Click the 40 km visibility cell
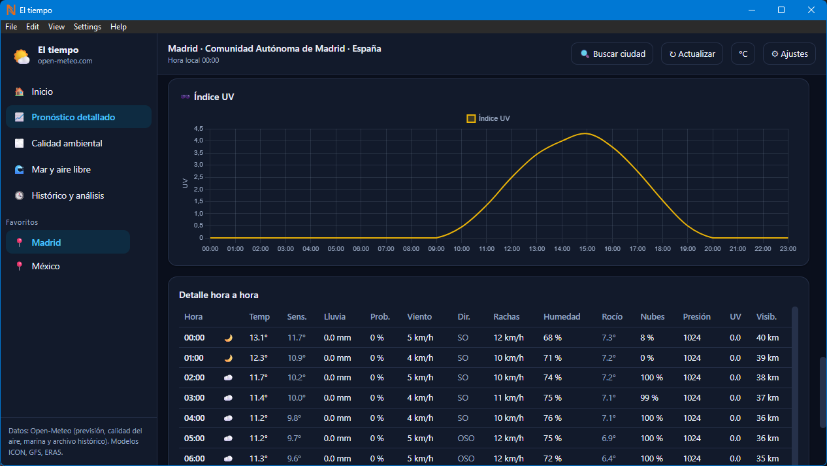This screenshot has width=827, height=466. tap(768, 338)
